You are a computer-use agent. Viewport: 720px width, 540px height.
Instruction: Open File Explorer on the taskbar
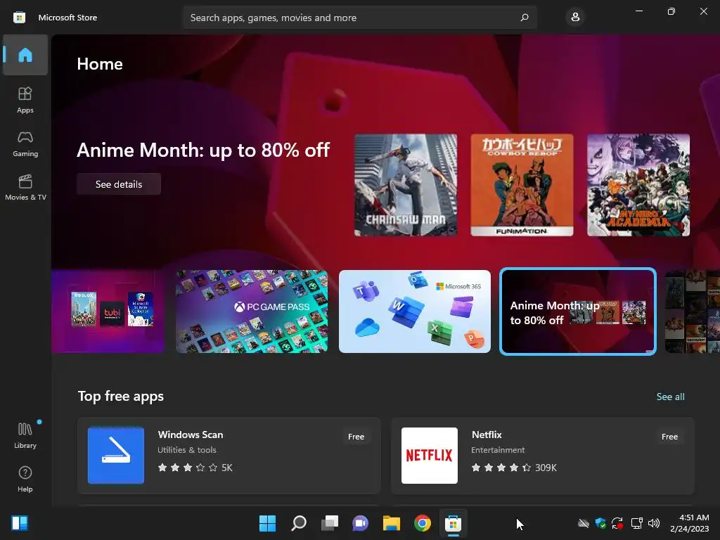(x=391, y=523)
